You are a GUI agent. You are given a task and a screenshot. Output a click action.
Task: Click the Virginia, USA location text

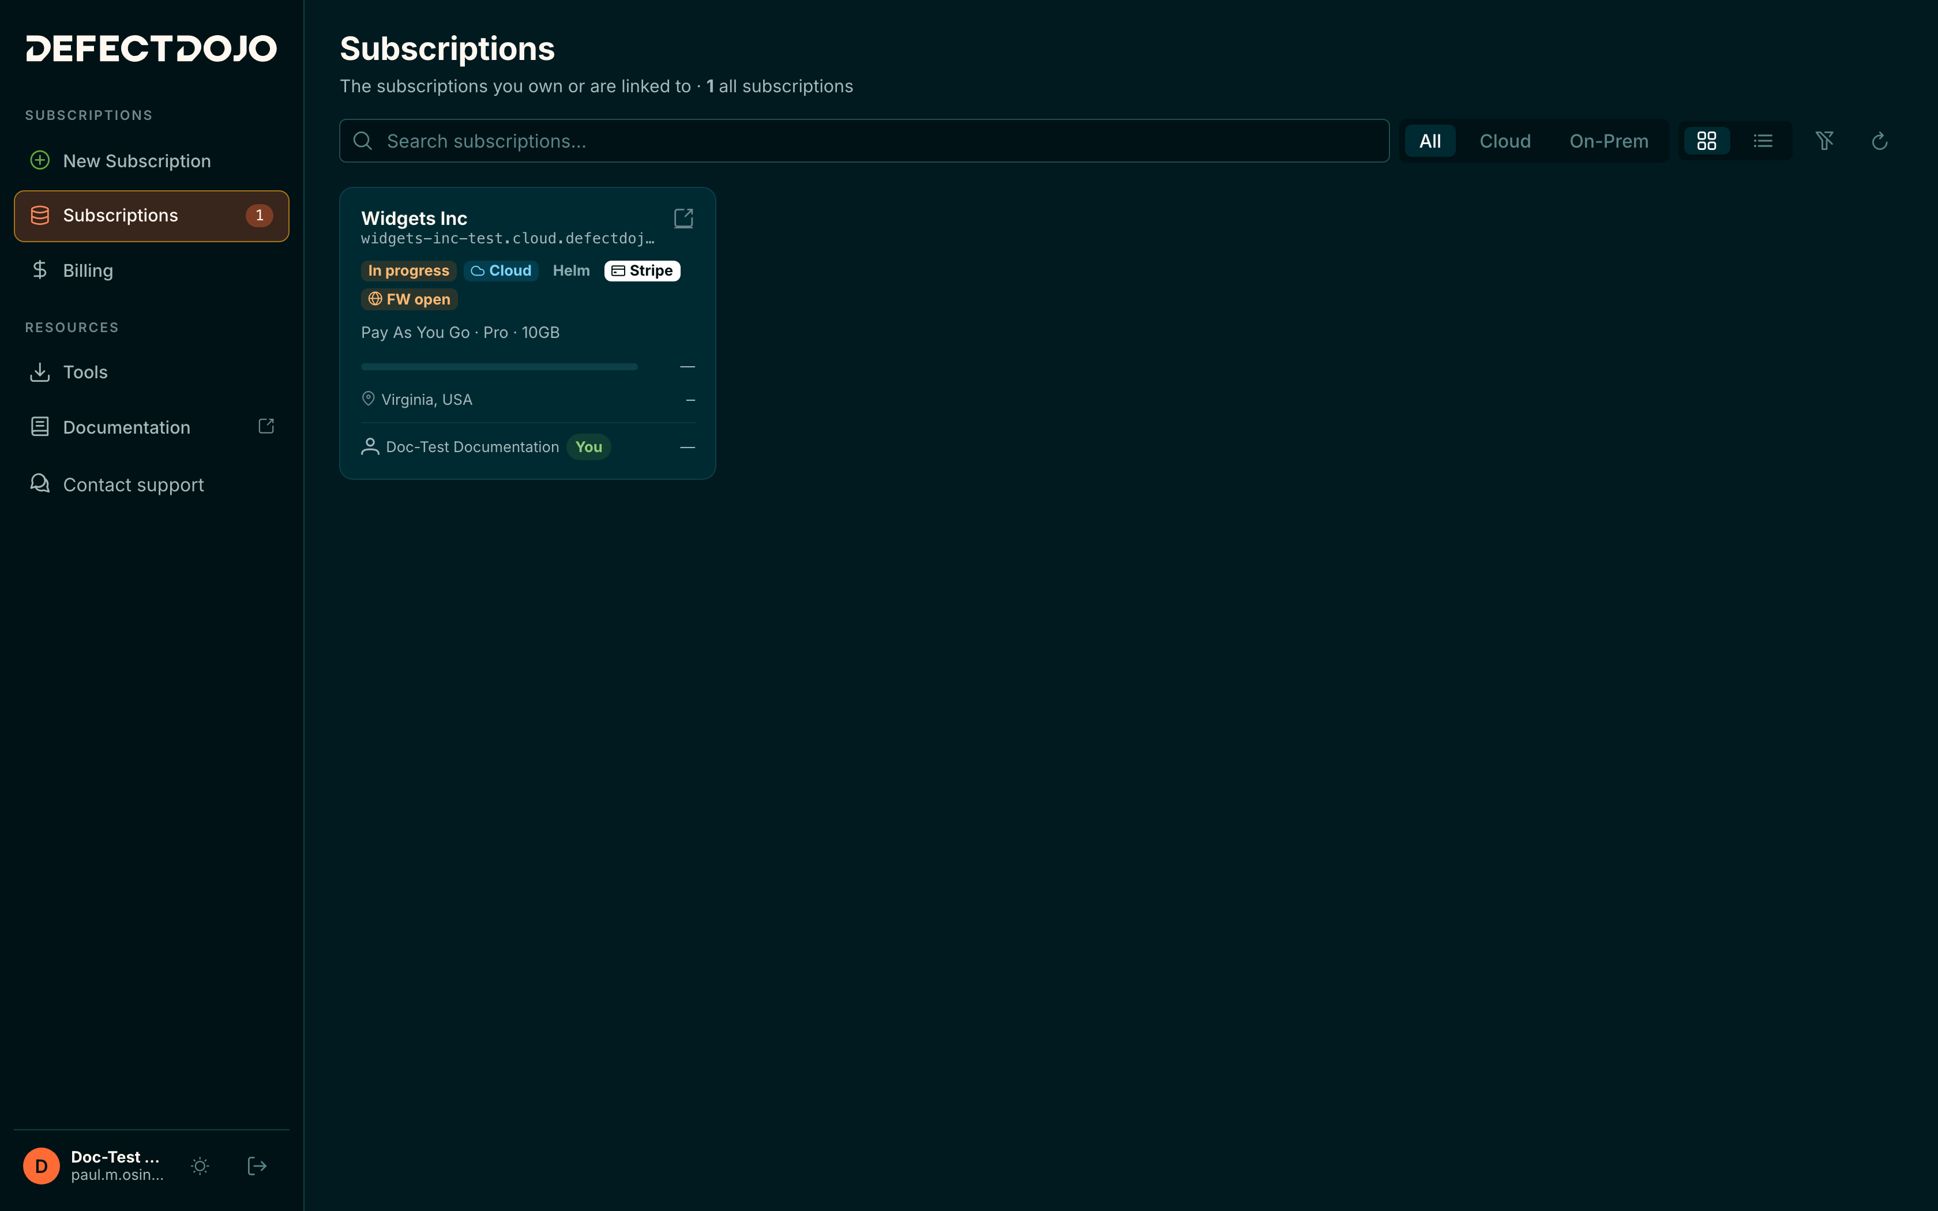coord(427,400)
